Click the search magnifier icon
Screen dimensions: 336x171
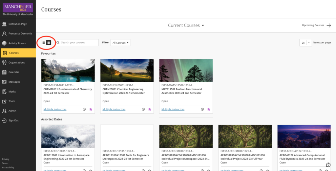point(58,43)
